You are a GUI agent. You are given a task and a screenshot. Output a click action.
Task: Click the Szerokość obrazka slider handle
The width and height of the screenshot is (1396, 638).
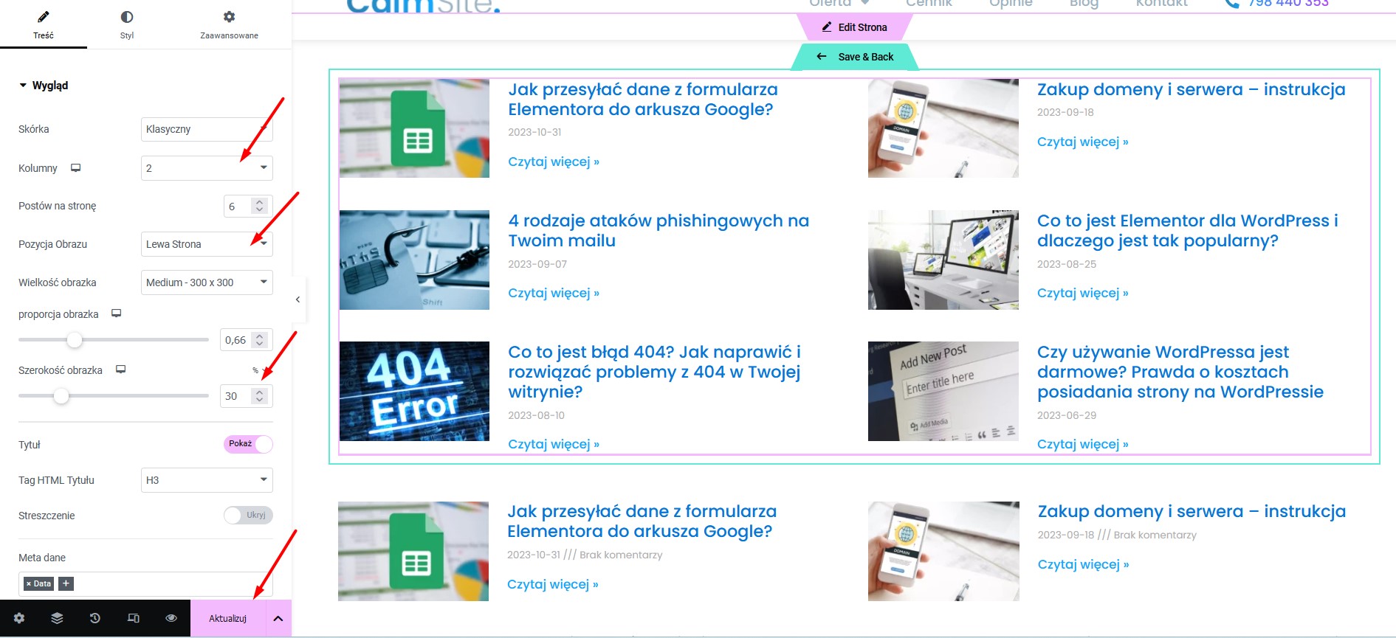pyautogui.click(x=61, y=396)
